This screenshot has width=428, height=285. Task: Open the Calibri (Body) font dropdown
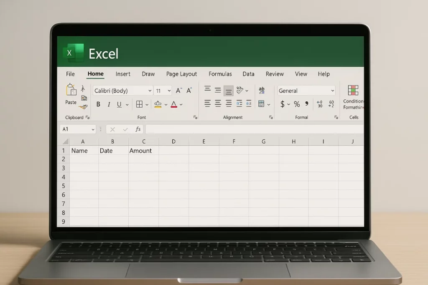coord(122,91)
